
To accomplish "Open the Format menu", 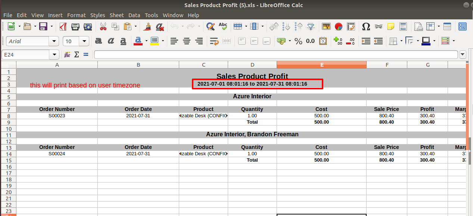I will coord(77,15).
